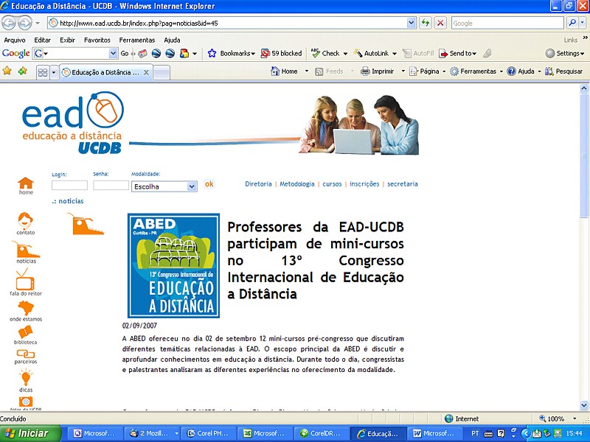
Task: Click the noticias shoe icon in sidebar
Action: 26,250
